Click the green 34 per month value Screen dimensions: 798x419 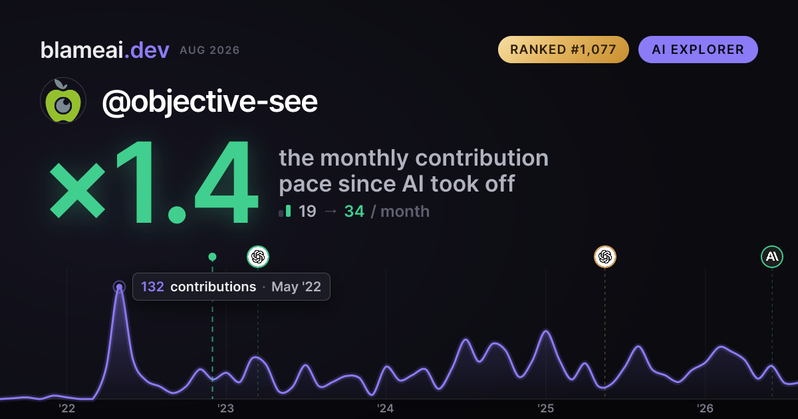tap(354, 211)
